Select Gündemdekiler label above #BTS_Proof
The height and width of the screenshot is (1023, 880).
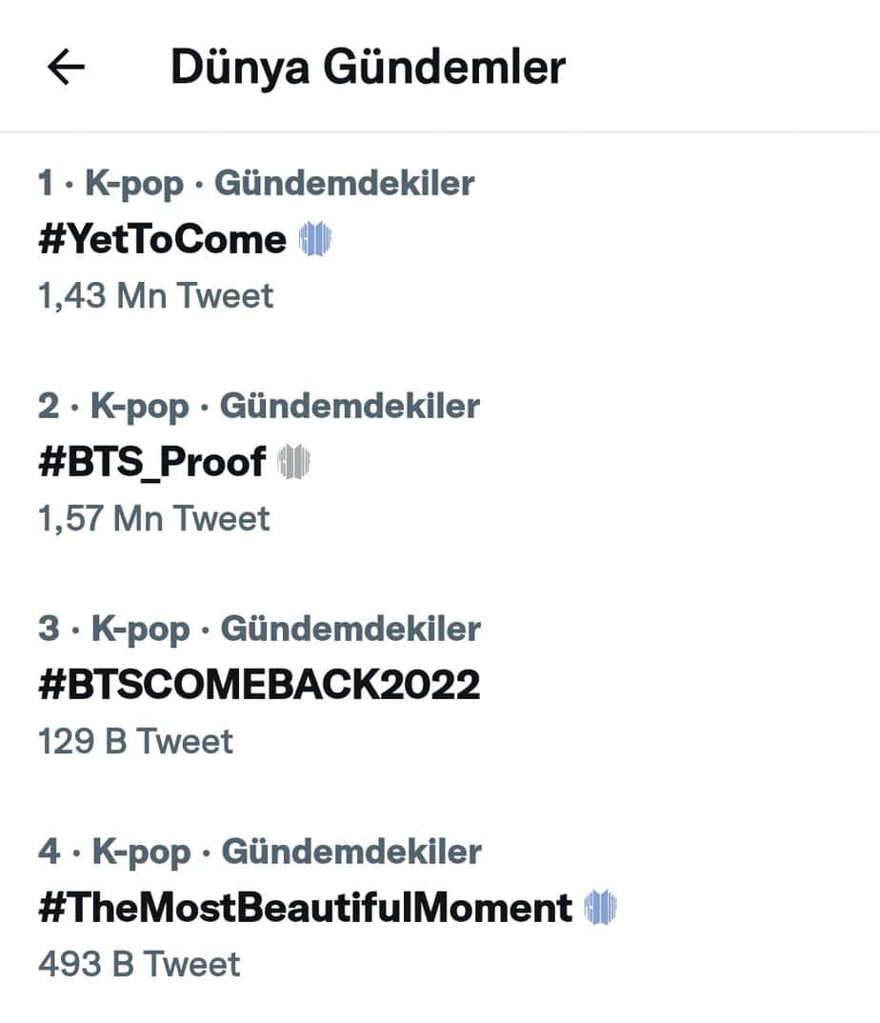[x=350, y=407]
